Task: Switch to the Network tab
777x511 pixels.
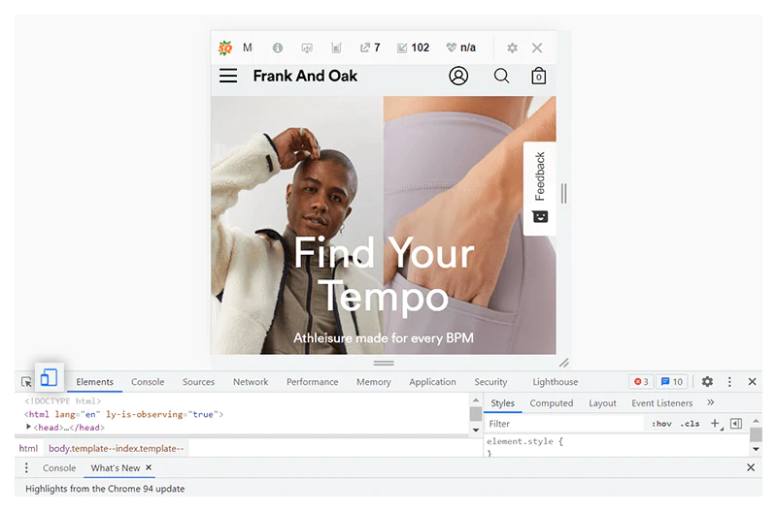Action: [x=251, y=382]
